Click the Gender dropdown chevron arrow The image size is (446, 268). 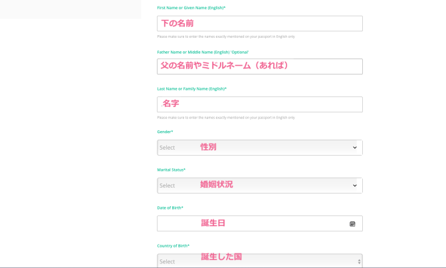click(354, 148)
